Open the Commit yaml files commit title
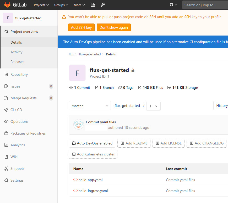The width and height of the screenshot is (228, 203). click(x=101, y=122)
